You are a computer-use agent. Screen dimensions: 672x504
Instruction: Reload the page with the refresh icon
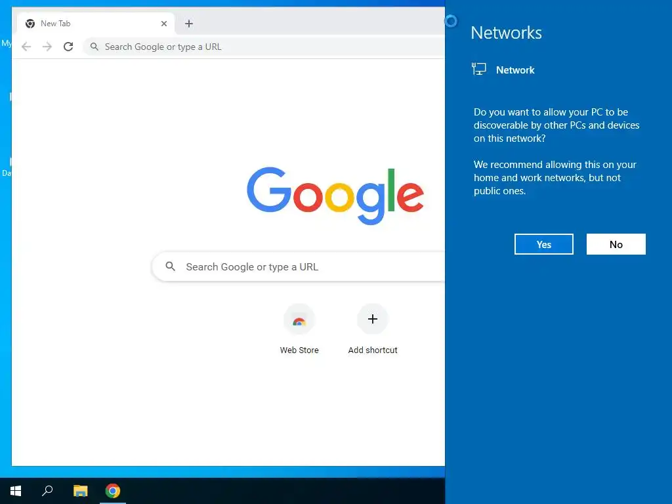coord(68,47)
